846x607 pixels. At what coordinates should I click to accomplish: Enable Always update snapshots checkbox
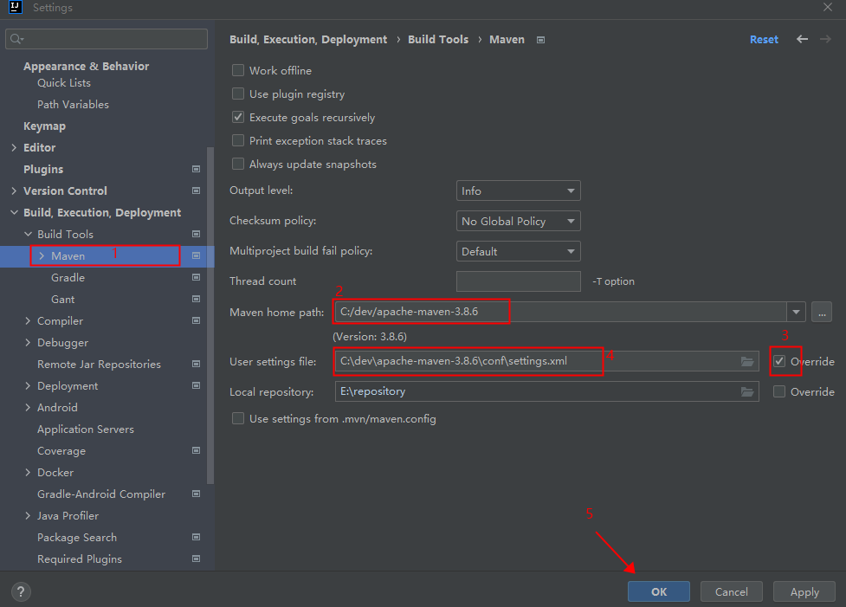[x=238, y=165]
